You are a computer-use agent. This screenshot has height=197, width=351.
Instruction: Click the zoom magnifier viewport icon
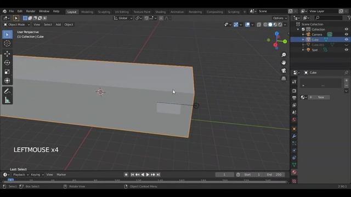(284, 55)
